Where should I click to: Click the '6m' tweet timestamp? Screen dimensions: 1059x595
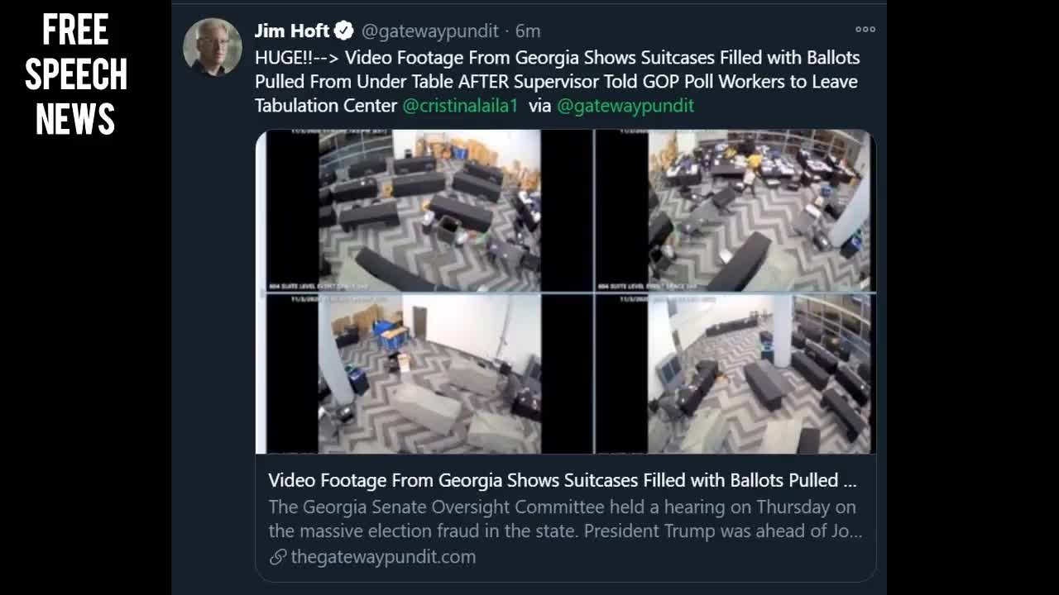click(528, 31)
